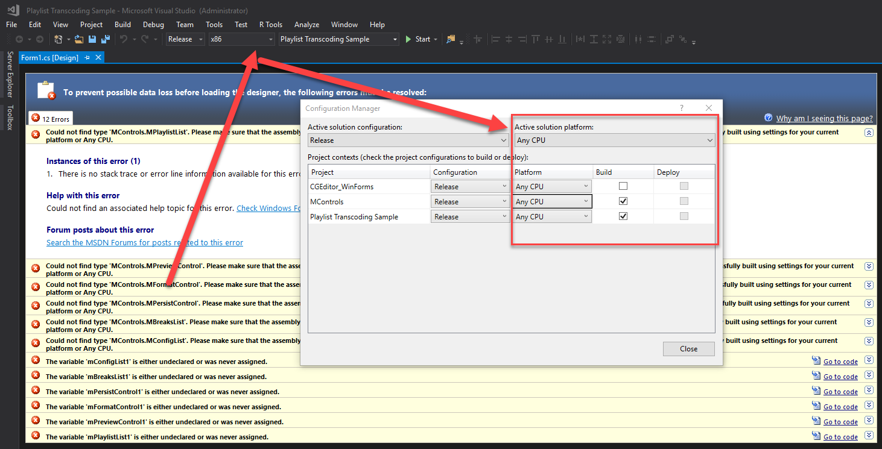The image size is (882, 449).
Task: Collapse the MPlaylistList error details
Action: tap(869, 133)
